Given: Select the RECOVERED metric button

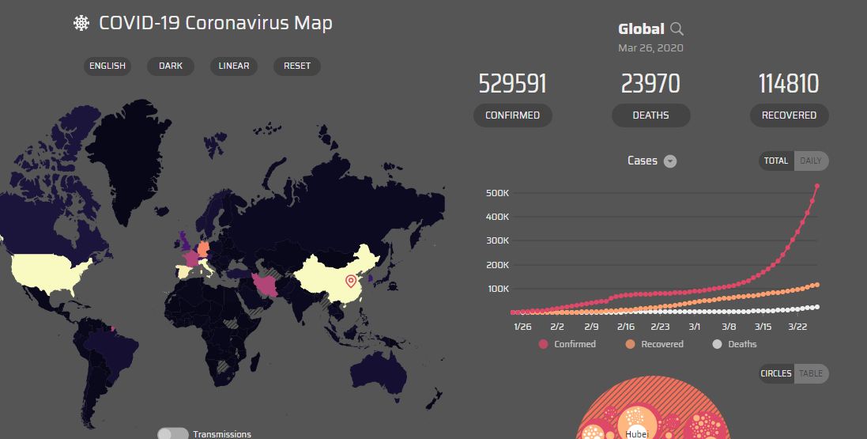Looking at the screenshot, I should coord(789,115).
